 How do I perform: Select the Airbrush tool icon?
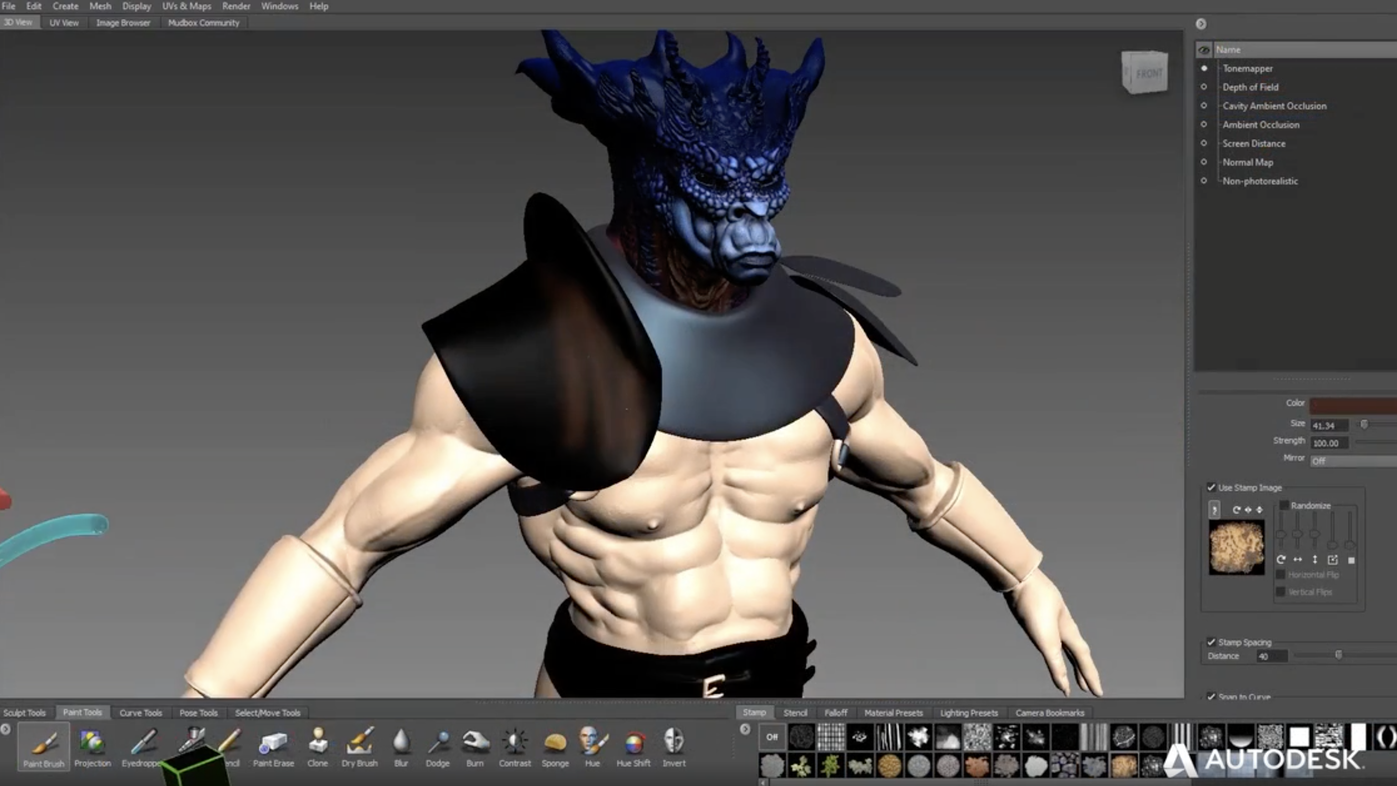pyautogui.click(x=192, y=739)
